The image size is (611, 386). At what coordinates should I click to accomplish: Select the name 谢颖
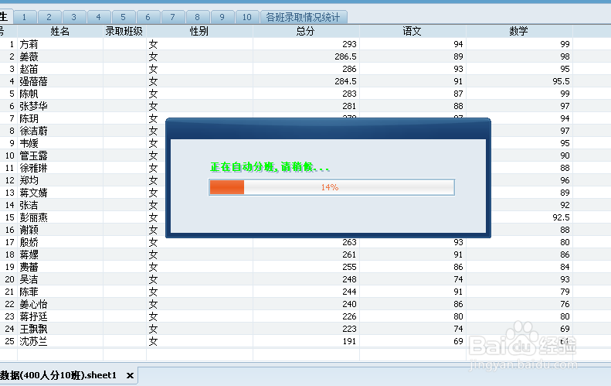coord(29,230)
